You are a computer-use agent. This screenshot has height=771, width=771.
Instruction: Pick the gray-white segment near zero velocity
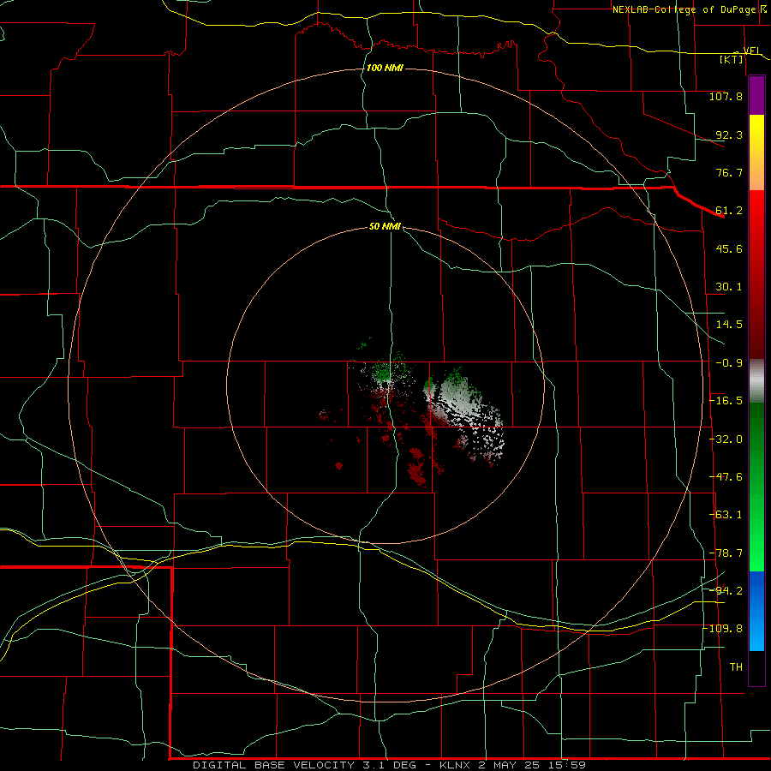756,381
